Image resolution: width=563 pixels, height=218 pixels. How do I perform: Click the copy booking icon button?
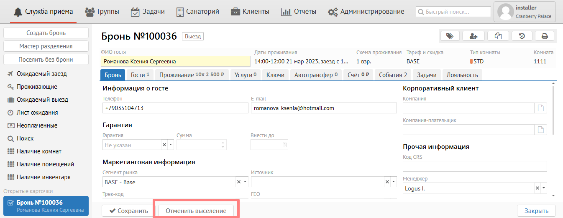click(498, 36)
